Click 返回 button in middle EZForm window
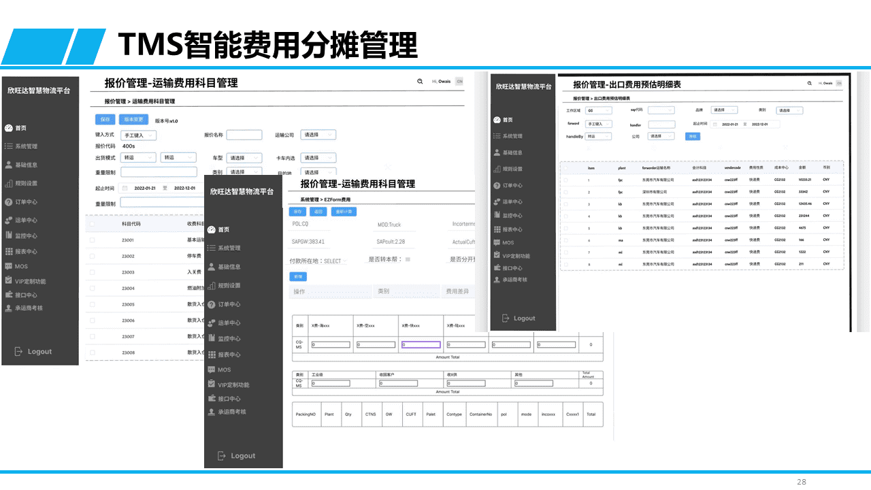 point(318,212)
